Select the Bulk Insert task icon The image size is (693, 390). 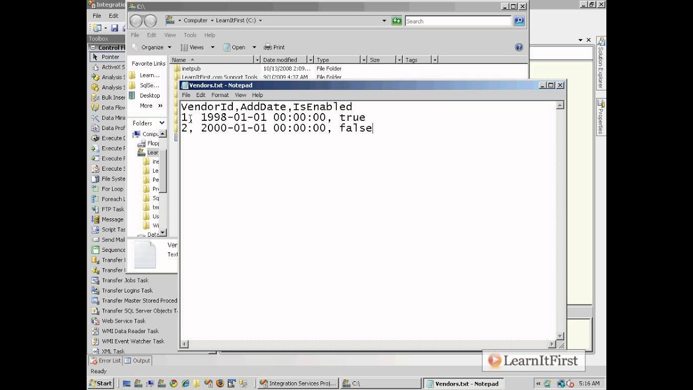click(95, 97)
